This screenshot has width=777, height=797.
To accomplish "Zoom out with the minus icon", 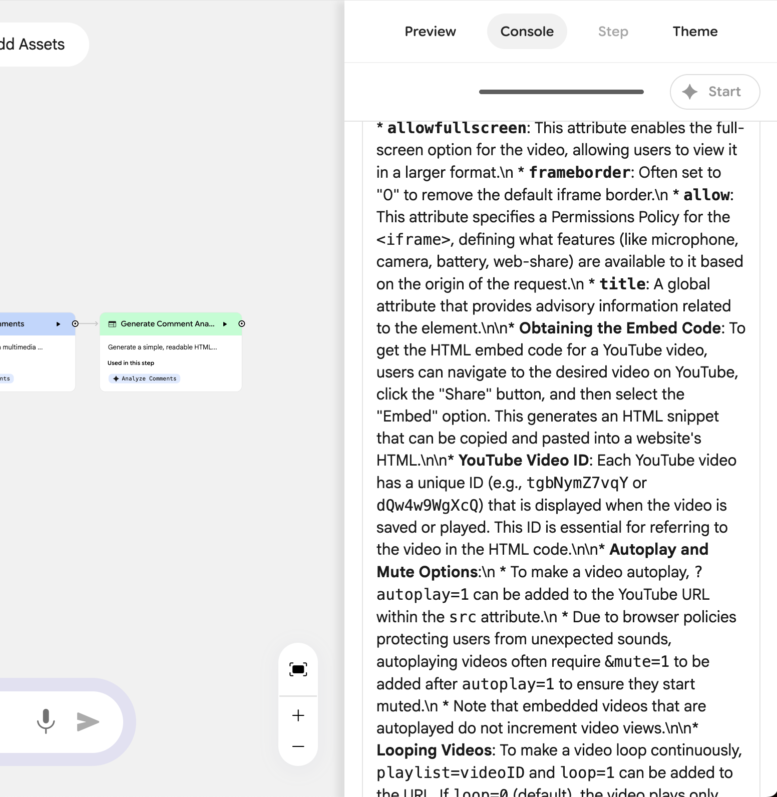I will pos(298,746).
